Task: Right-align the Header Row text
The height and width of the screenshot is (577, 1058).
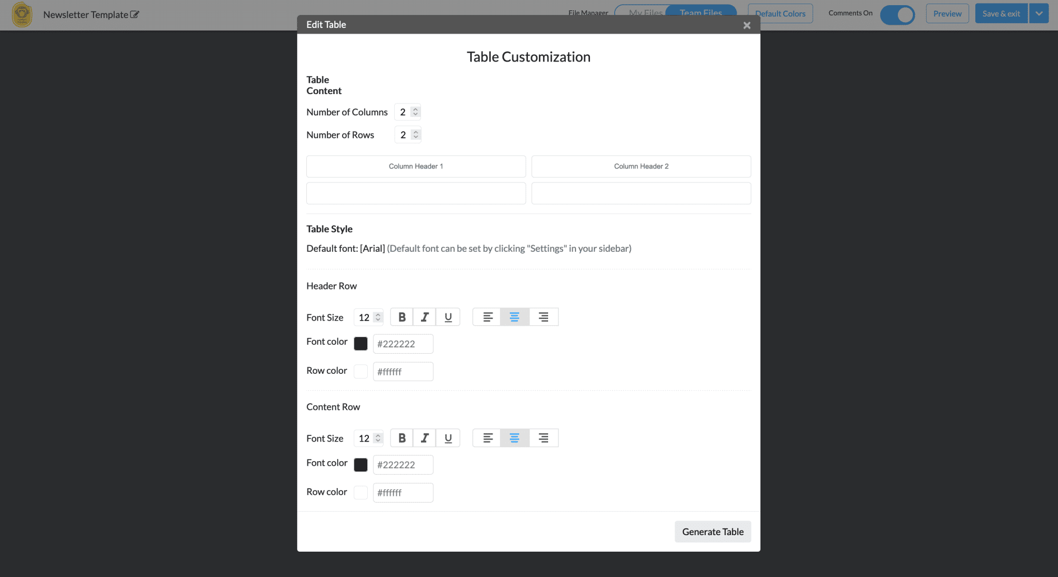Action: tap(543, 317)
